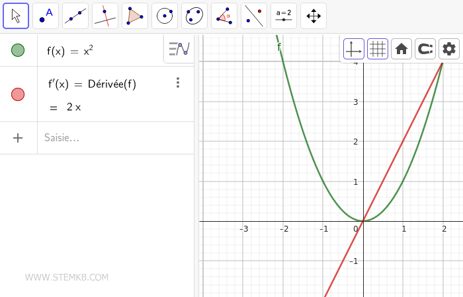
Task: Select the f(x) = x² expression
Action: click(x=70, y=51)
